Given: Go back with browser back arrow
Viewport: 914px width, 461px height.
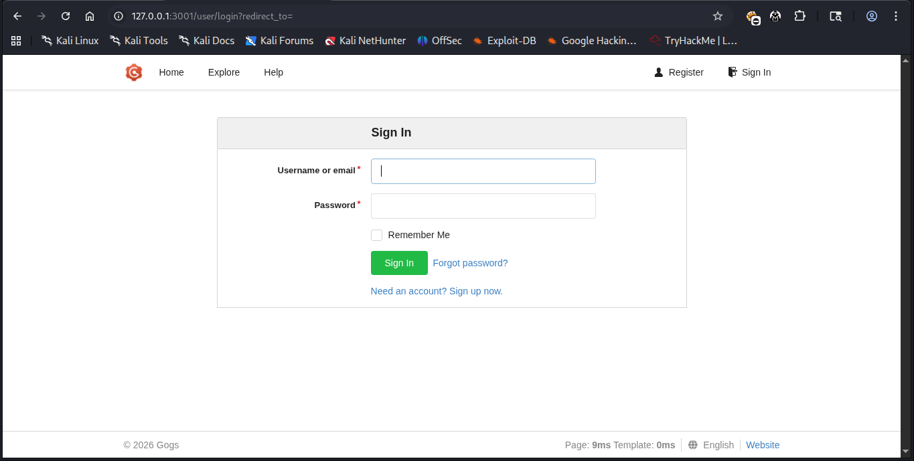Looking at the screenshot, I should 17,16.
